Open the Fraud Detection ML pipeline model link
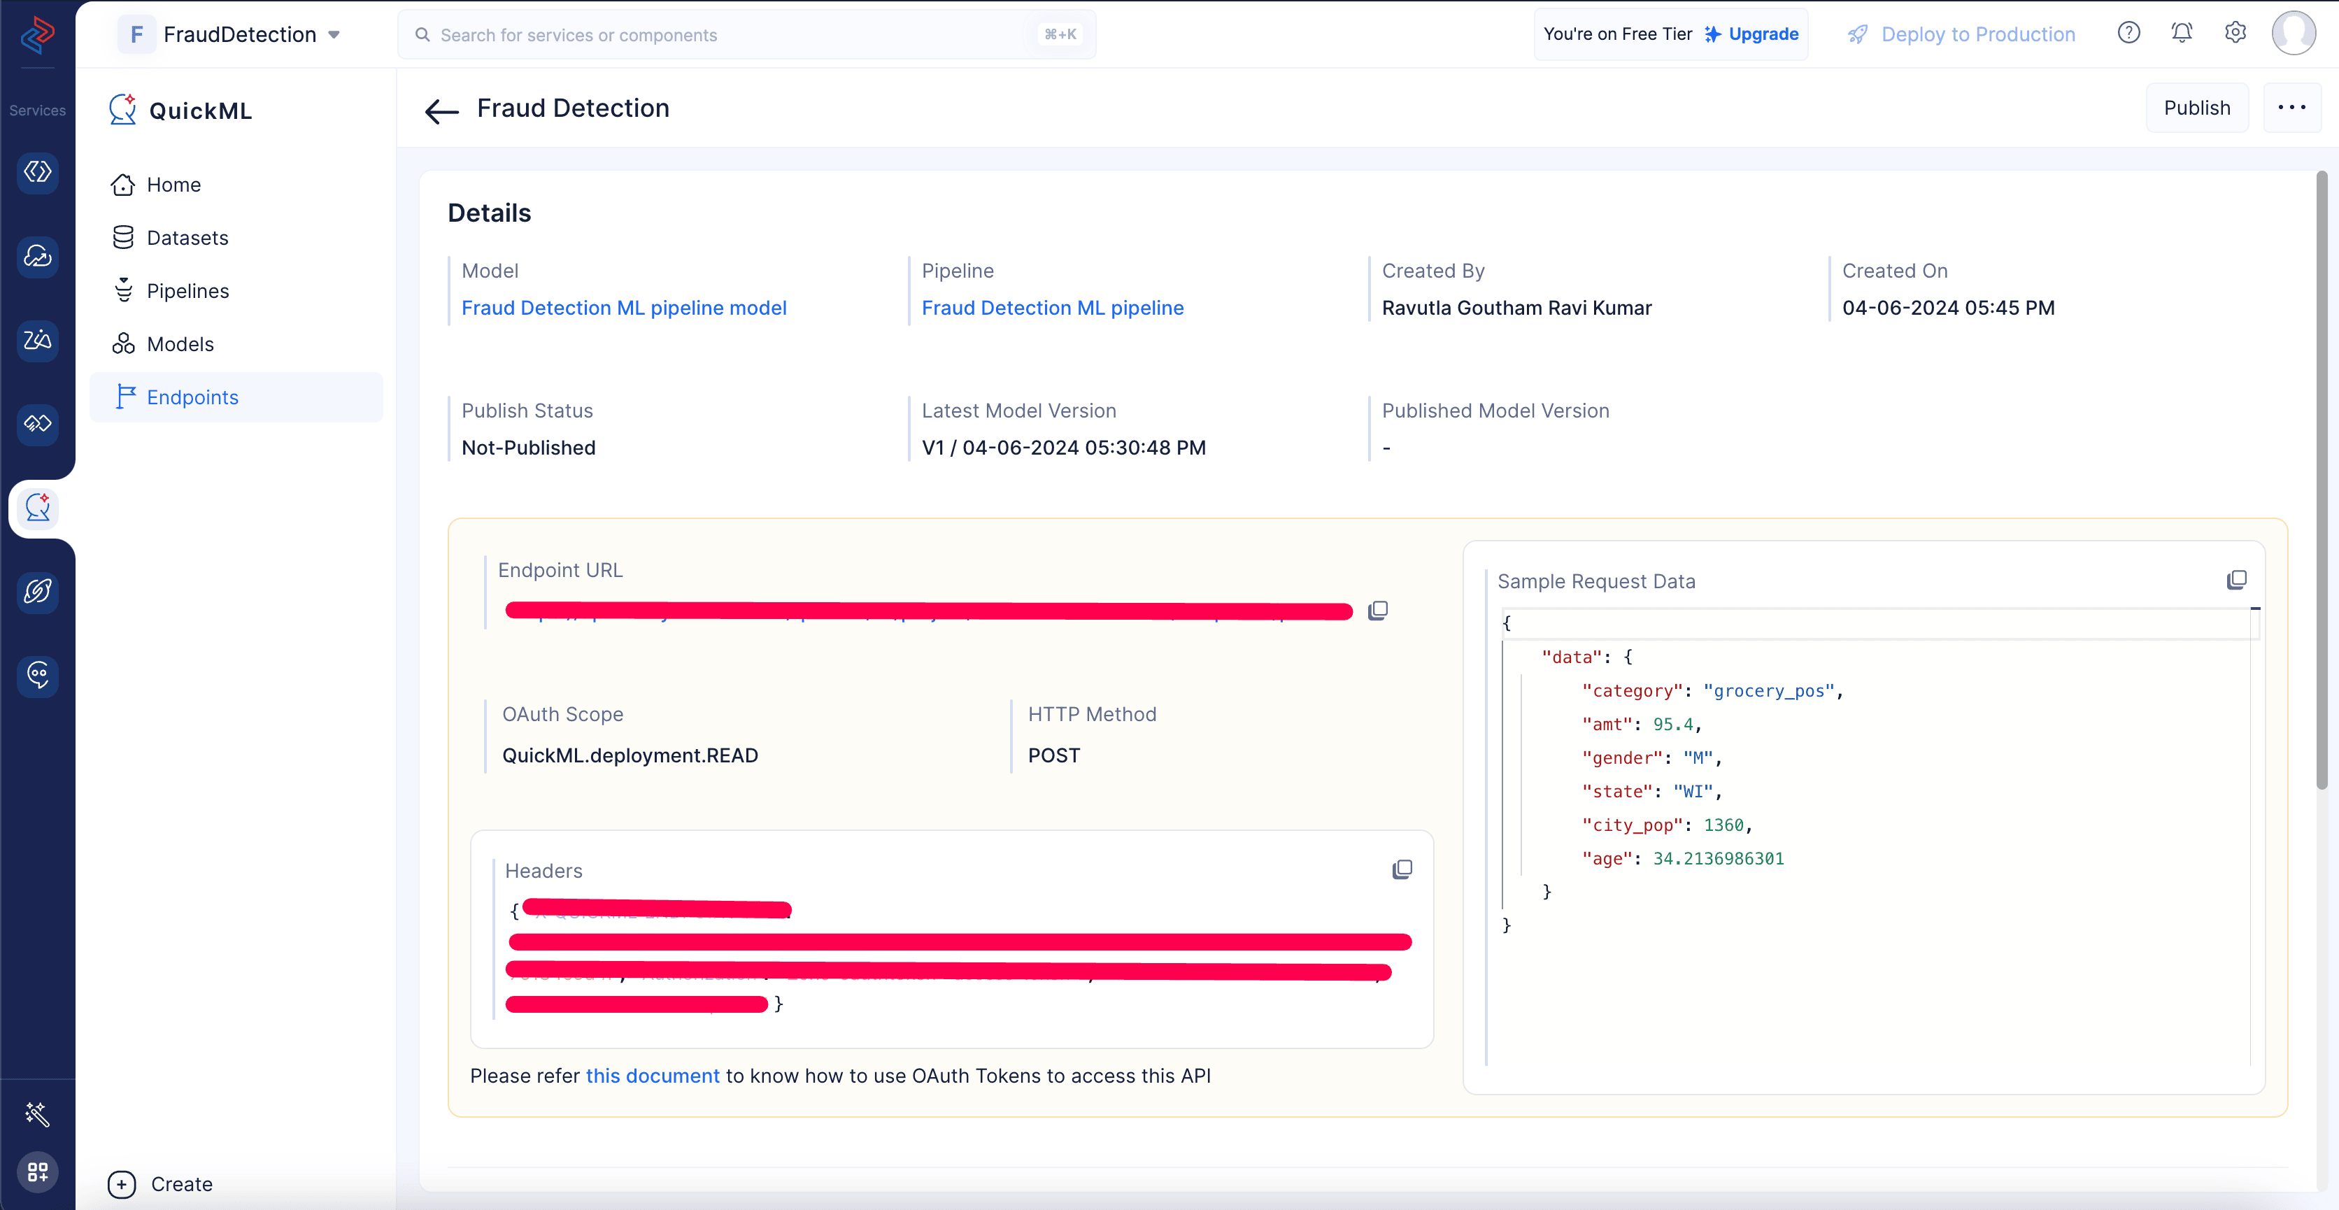This screenshot has height=1210, width=2339. click(x=624, y=308)
